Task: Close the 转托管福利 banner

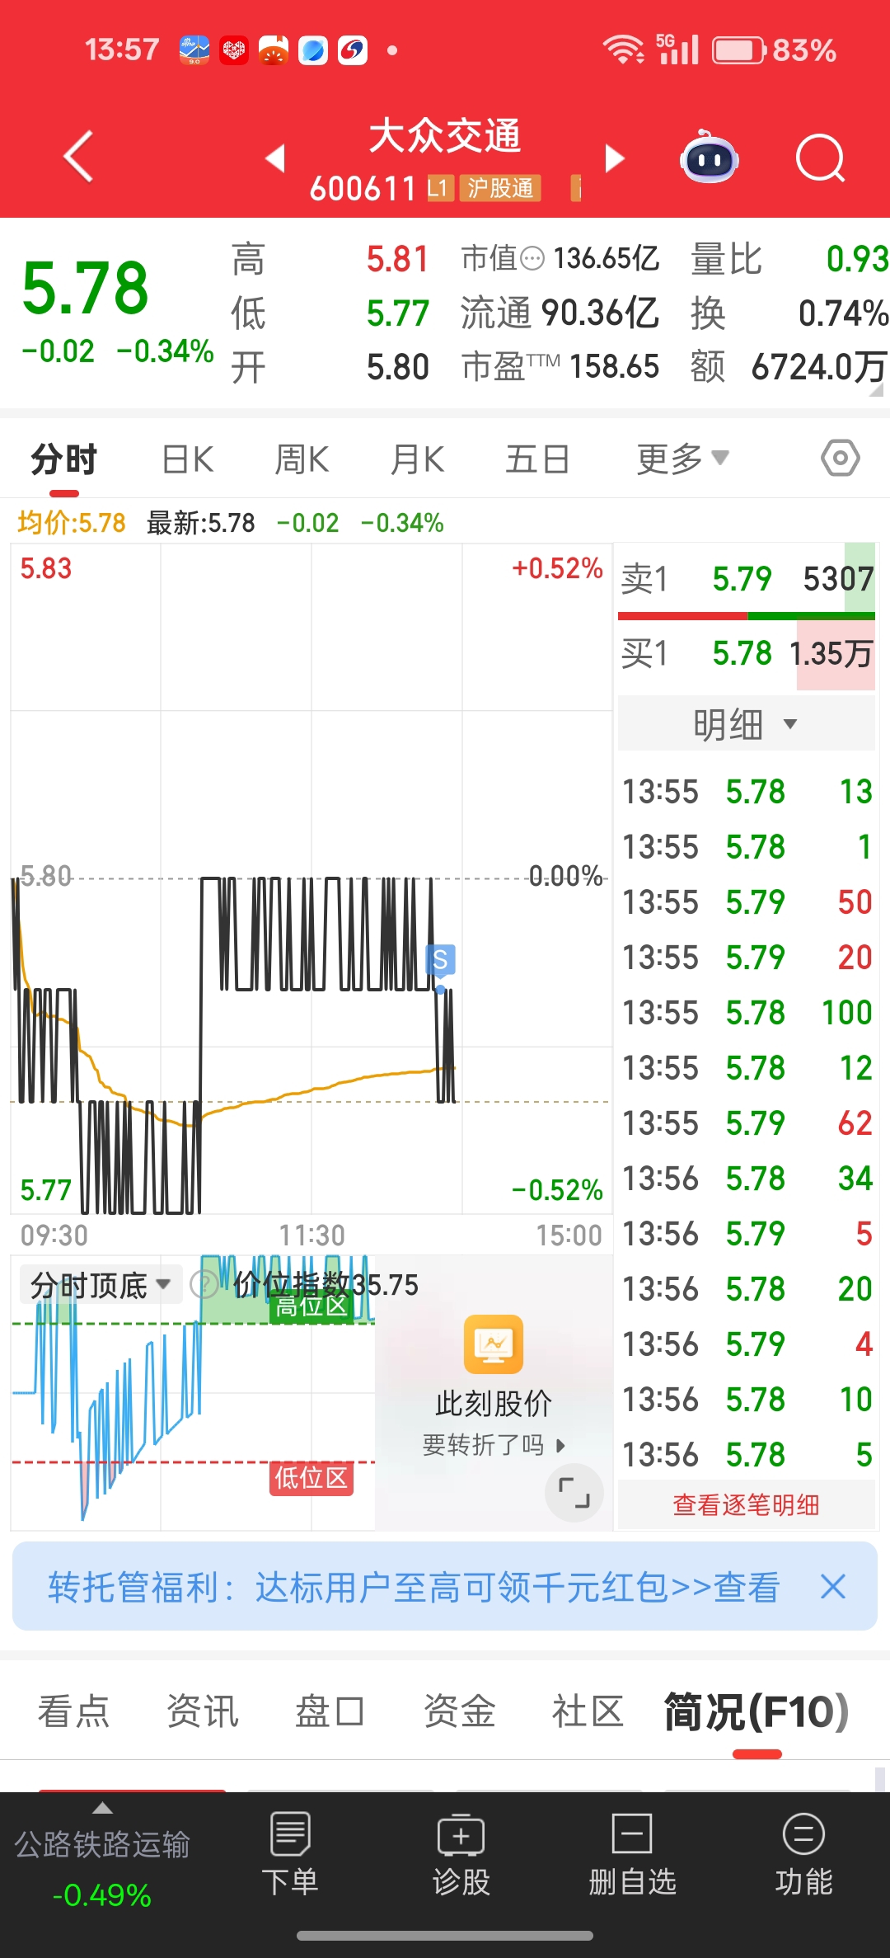Action: pyautogui.click(x=833, y=1586)
